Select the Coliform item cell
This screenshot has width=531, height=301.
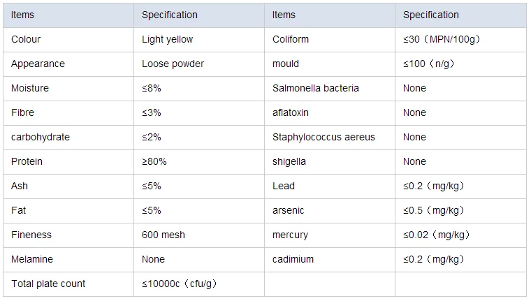coord(291,39)
